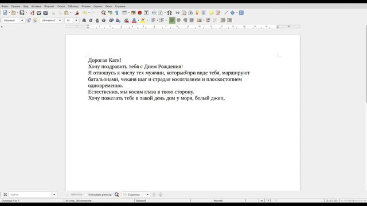Open paragraph style dropdown 'Базовый'
The width and height of the screenshot is (367, 206).
(x=22, y=21)
